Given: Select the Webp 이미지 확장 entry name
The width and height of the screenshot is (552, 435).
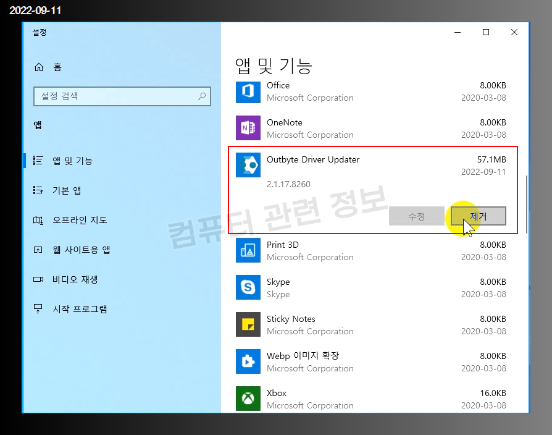Looking at the screenshot, I should [303, 356].
